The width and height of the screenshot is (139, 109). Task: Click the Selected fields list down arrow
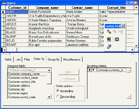(49, 97)
